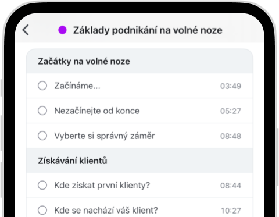Open lesson Nezačínejte od konce
The height and width of the screenshot is (217, 279).
pos(139,111)
